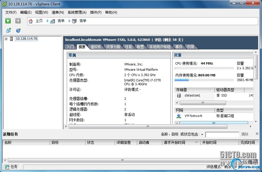Switch to the 虚拟机 tab

click(x=96, y=47)
